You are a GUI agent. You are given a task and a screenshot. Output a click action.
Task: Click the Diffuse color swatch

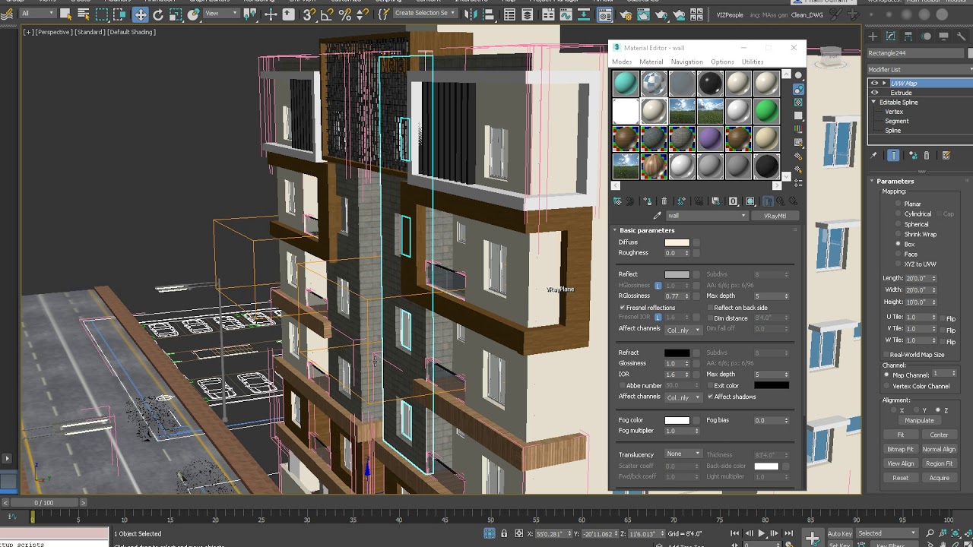tap(677, 242)
